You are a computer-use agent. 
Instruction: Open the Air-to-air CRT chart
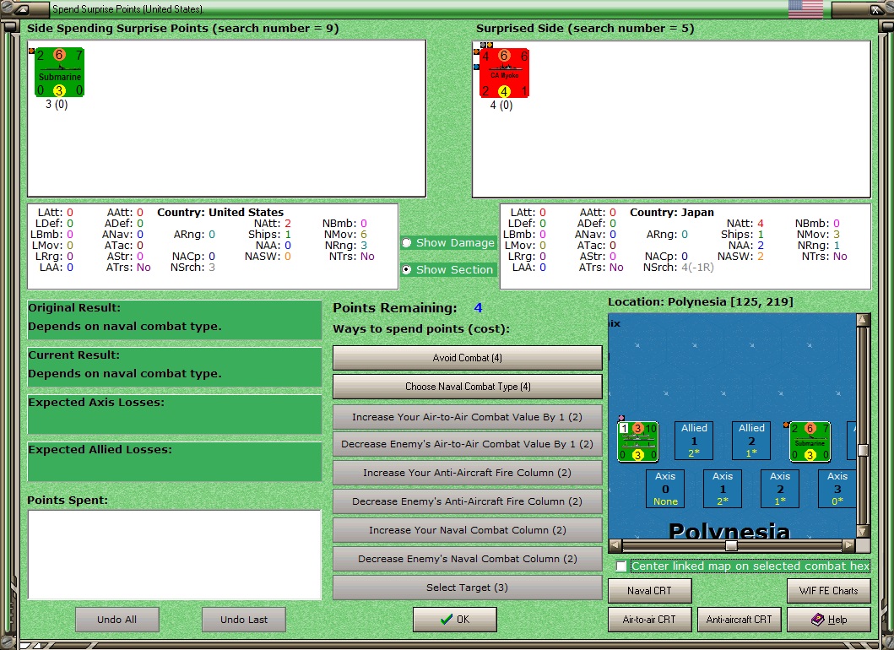point(649,620)
